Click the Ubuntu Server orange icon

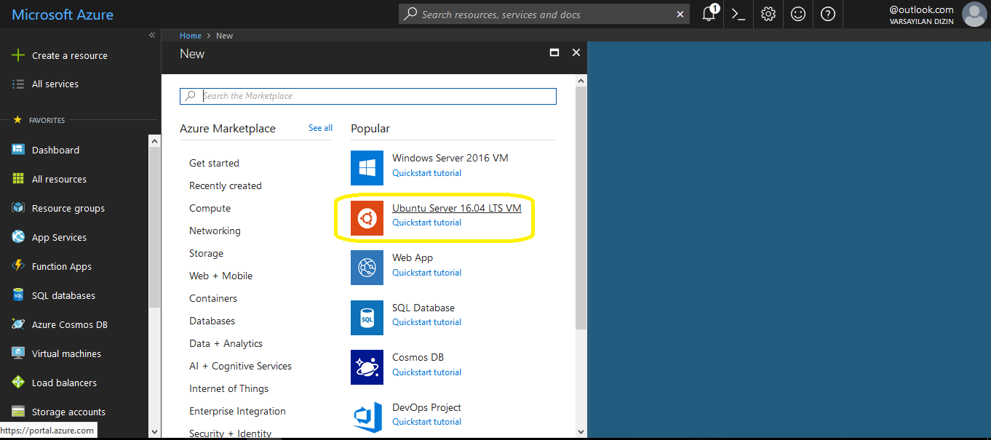pos(367,217)
